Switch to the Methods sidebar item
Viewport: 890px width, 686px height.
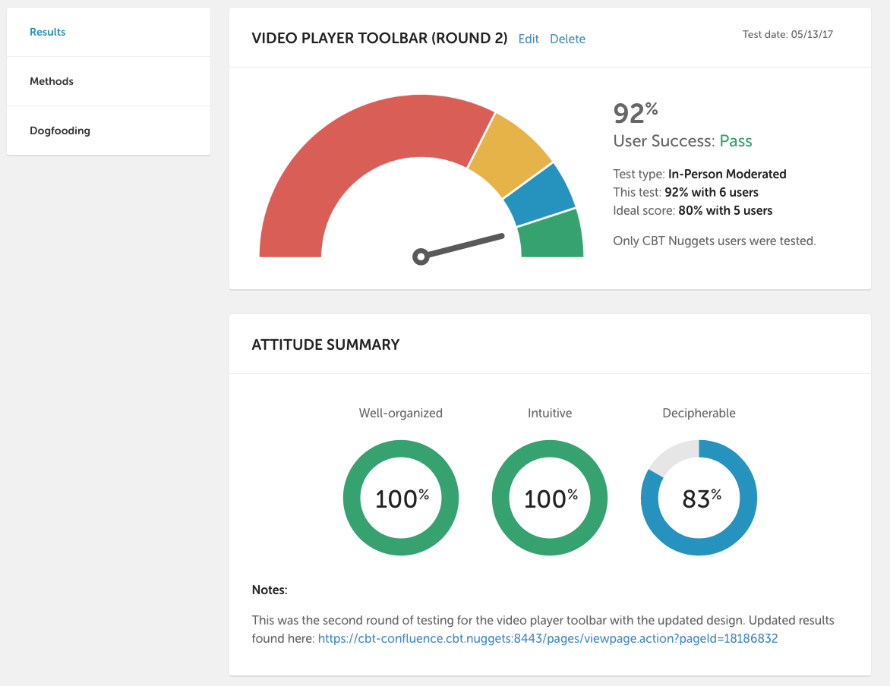52,81
